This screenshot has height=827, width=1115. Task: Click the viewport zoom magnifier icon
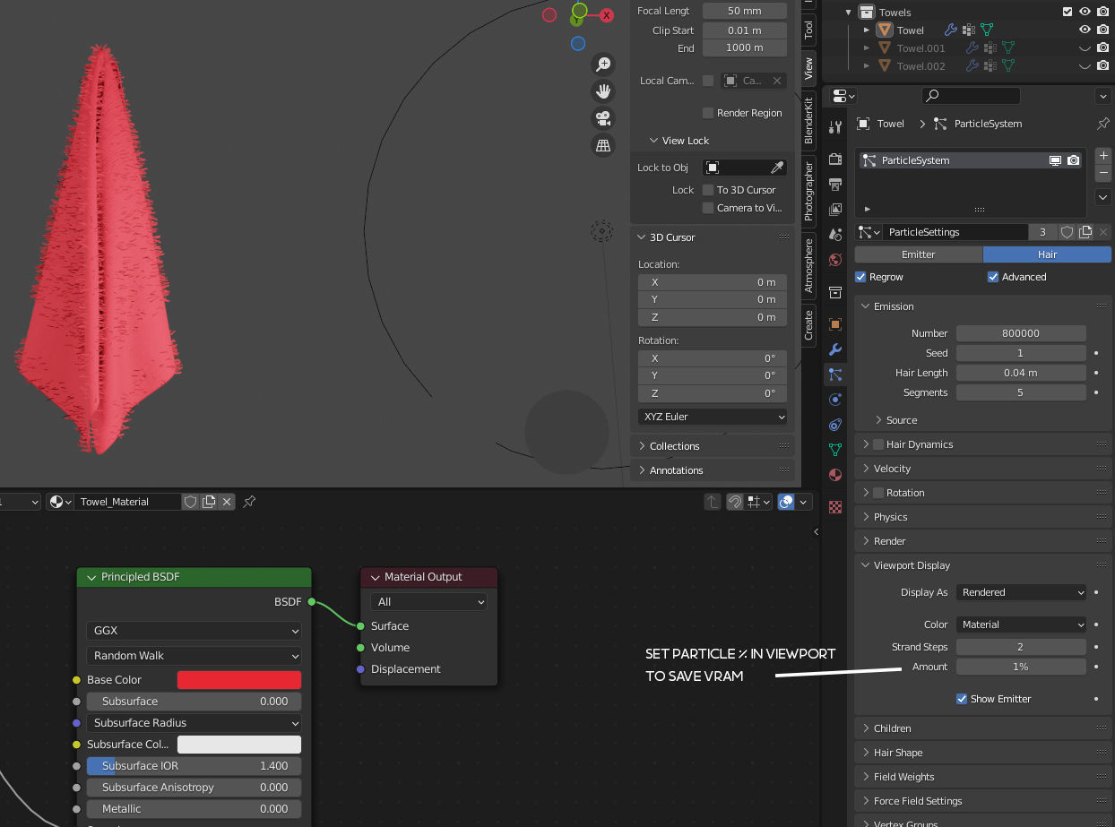coord(603,65)
